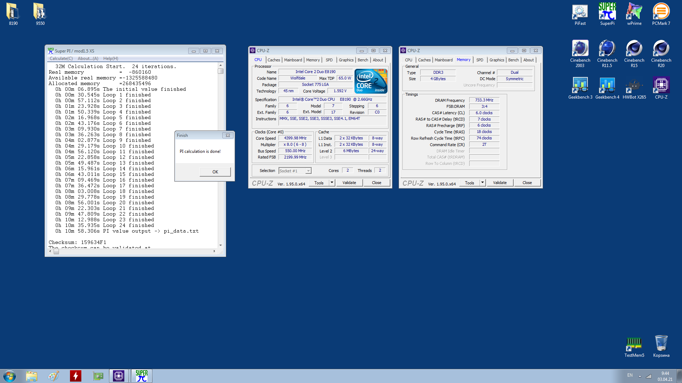Click the red lightning taskbar icon

click(x=75, y=376)
